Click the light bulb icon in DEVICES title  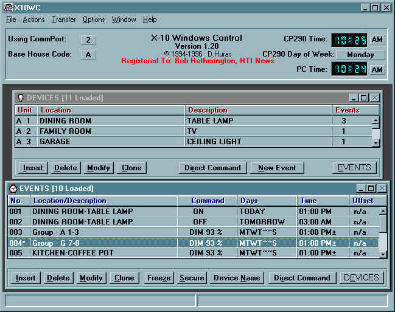pos(20,98)
